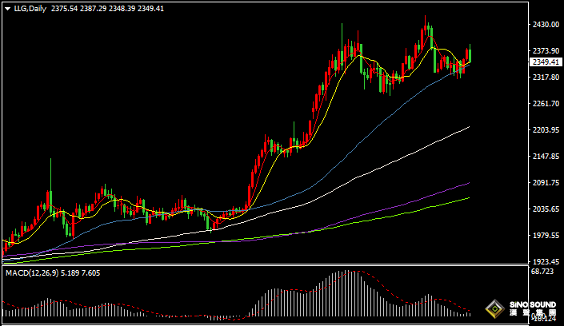
Task: Click the 2430.00 price axis label
Action: [545, 25]
